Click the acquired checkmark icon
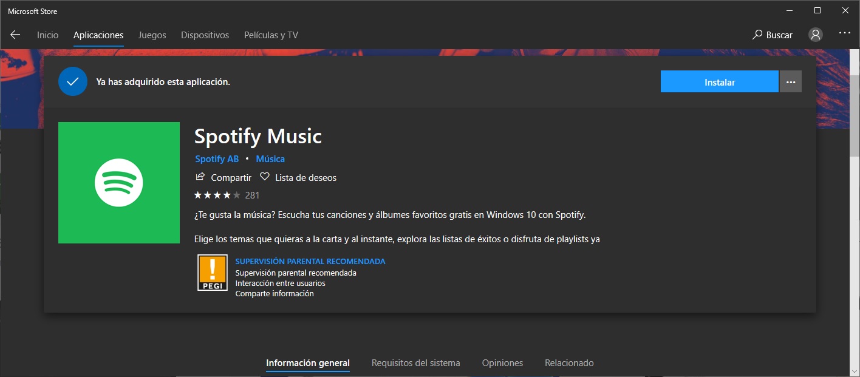This screenshot has width=860, height=377. [73, 81]
